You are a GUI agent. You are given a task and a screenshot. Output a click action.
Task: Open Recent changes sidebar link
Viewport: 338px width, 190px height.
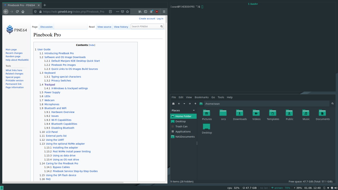[14, 53]
